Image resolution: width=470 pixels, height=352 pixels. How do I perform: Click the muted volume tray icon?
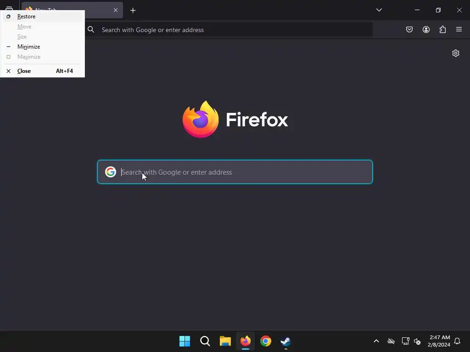(417, 341)
